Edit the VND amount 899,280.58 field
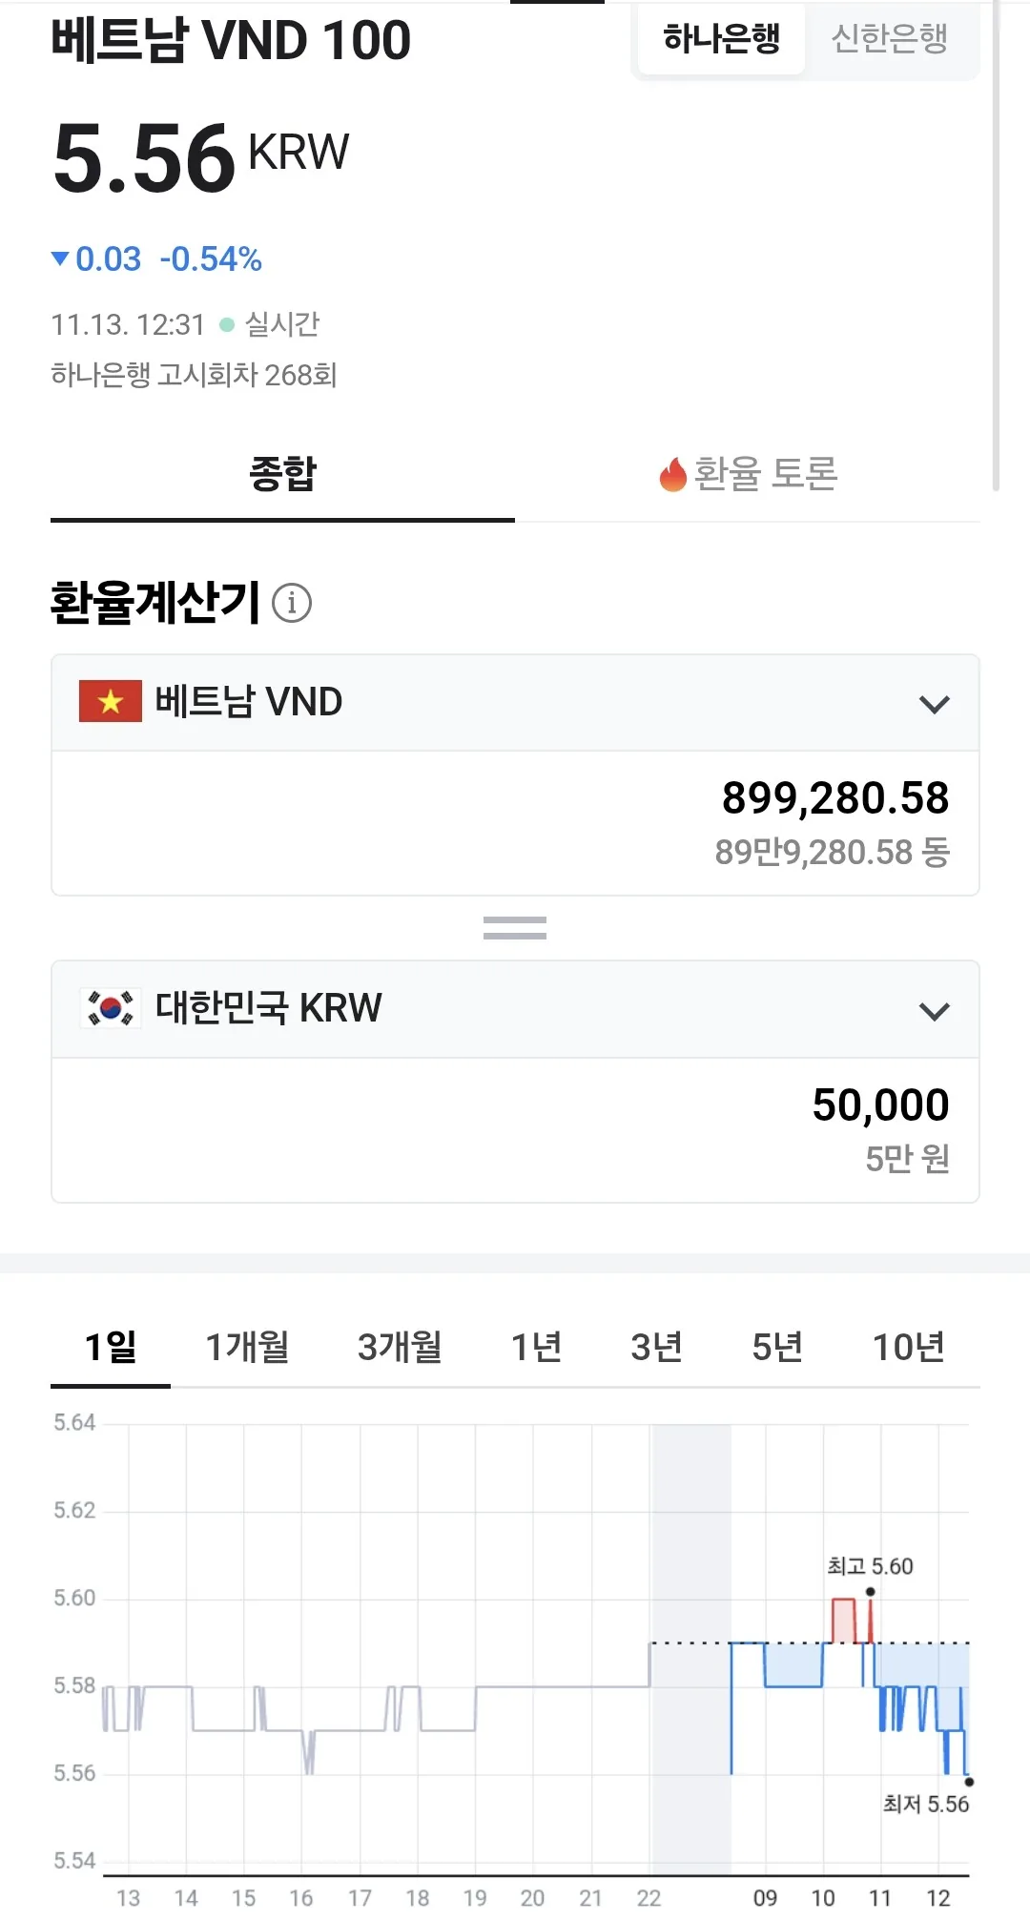The width and height of the screenshot is (1030, 1920). 515,823
